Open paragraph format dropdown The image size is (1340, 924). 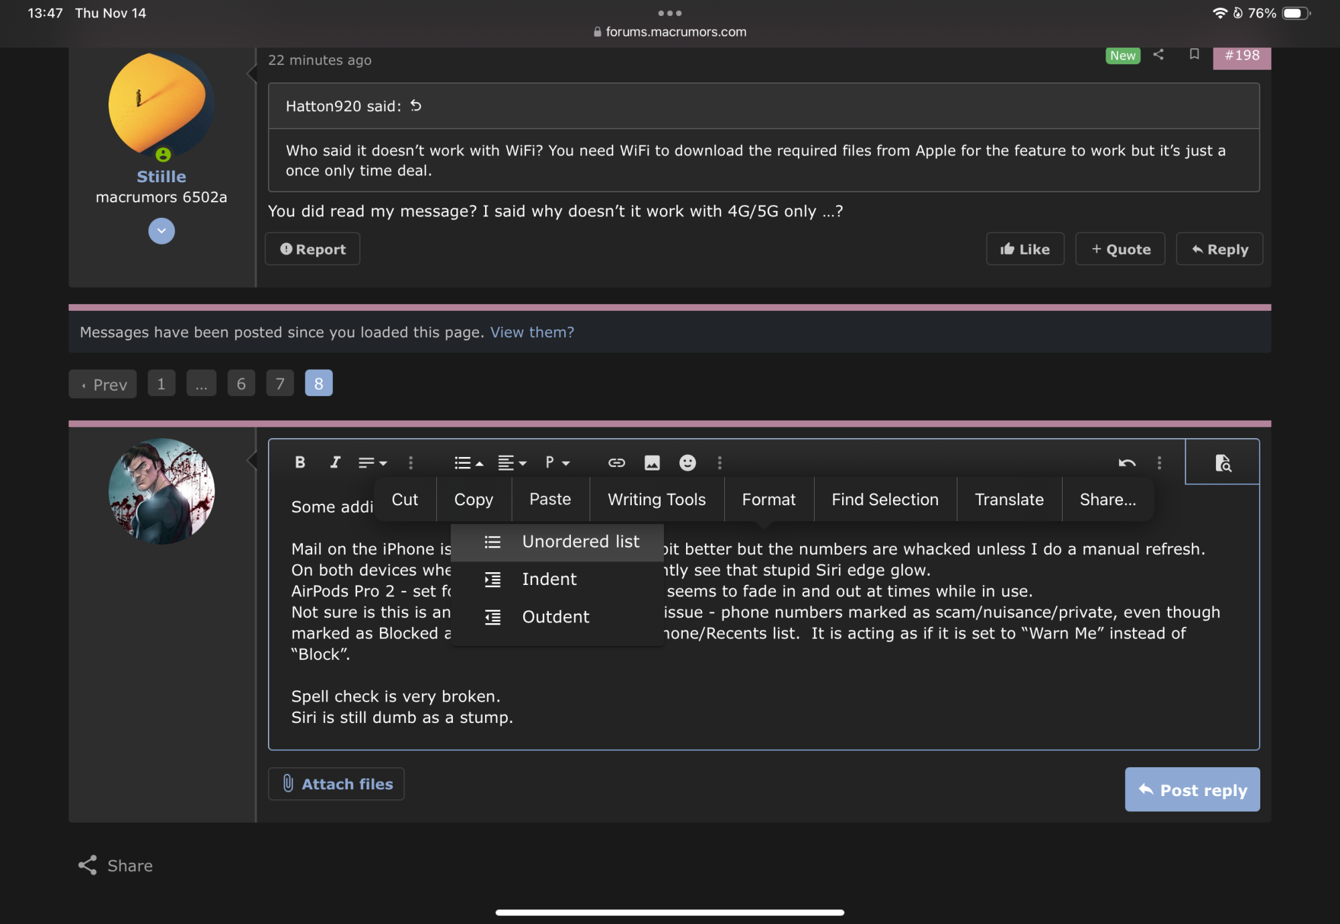557,463
